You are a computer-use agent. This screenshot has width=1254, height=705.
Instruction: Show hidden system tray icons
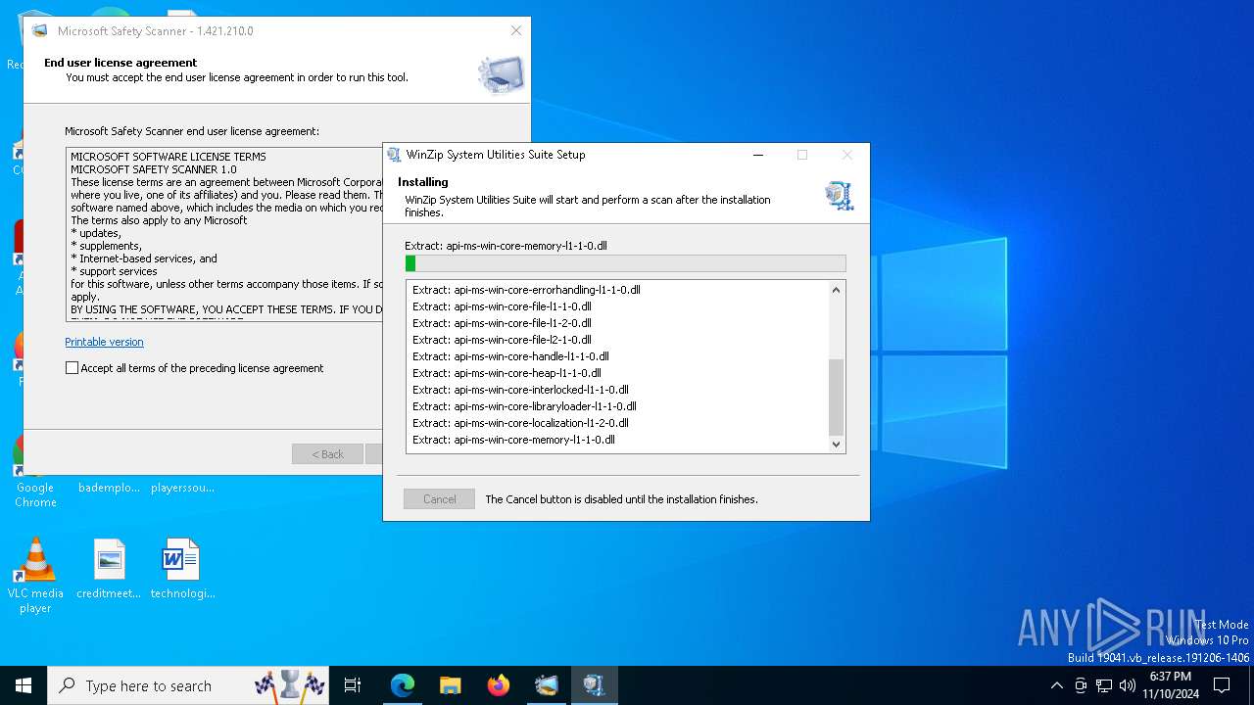coord(1056,685)
